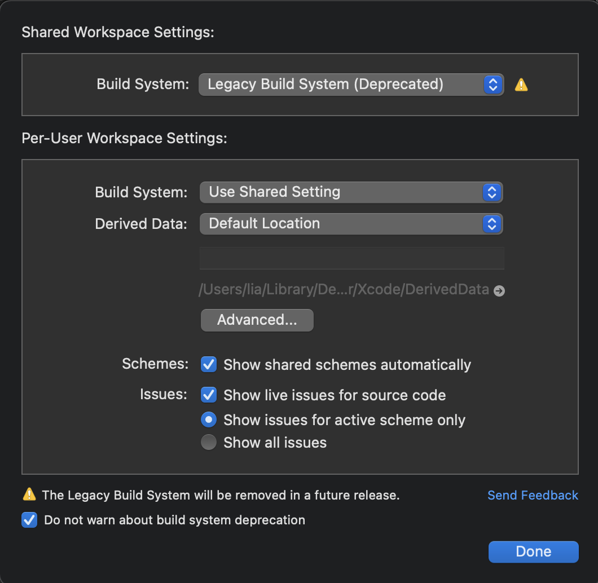598x583 pixels.
Task: Click the warning icon next to deprecation message
Action: [29, 495]
